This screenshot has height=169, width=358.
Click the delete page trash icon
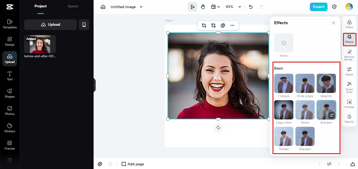[110, 164]
